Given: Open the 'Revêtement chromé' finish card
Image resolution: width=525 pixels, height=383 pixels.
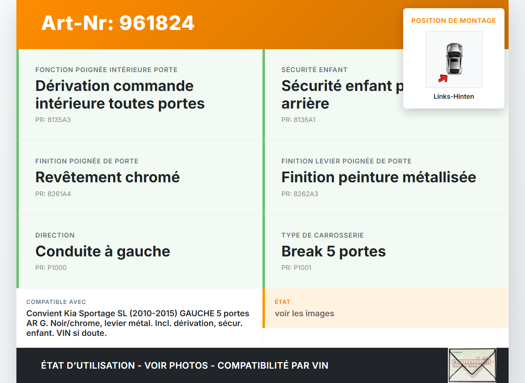Looking at the screenshot, I should tap(139, 177).
